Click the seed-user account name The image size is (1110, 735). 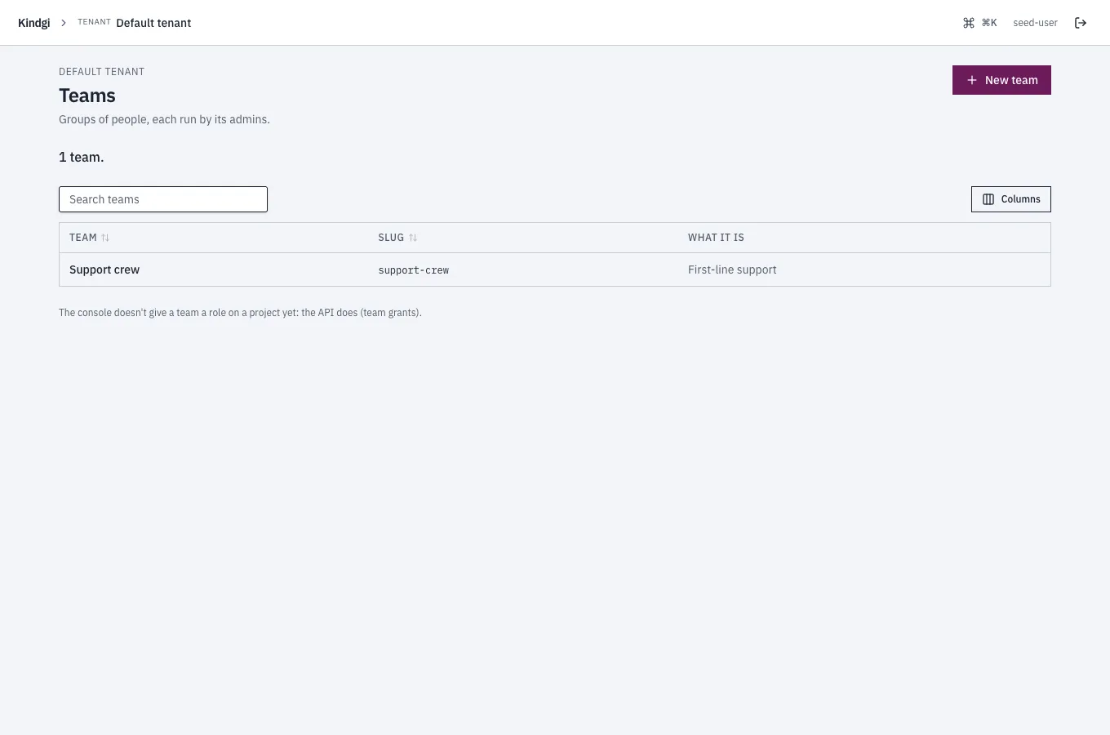tap(1035, 23)
